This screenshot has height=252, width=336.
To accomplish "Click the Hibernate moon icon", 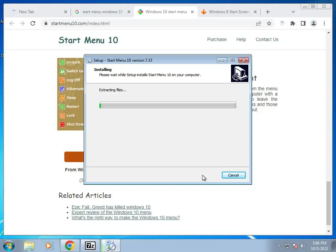I will click(x=62, y=89).
